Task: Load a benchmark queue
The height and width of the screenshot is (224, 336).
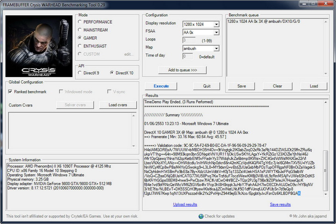Action: [314, 86]
